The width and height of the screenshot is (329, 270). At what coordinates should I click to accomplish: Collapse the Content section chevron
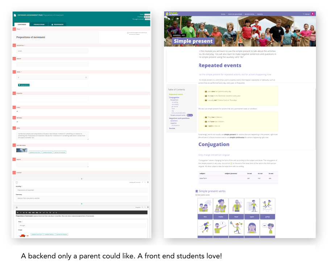coord(14,173)
